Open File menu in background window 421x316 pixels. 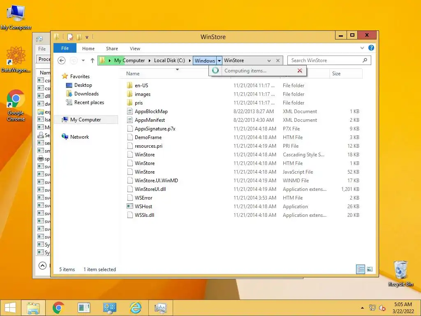tap(42, 49)
